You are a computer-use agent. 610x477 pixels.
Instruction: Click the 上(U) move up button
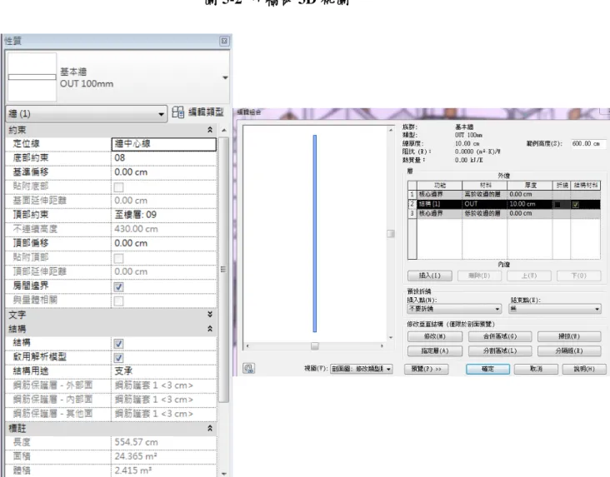point(529,276)
